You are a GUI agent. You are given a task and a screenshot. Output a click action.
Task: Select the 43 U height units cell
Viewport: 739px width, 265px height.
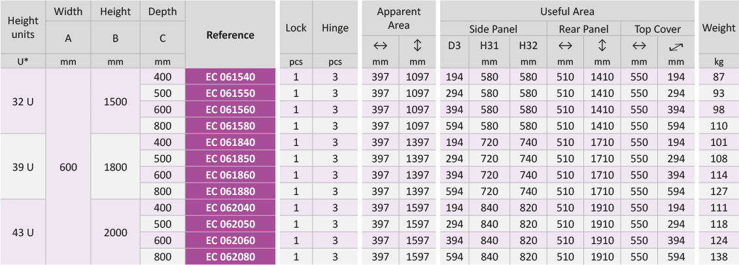tap(23, 232)
